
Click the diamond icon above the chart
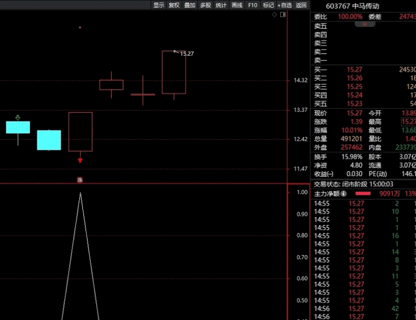click(x=274, y=15)
